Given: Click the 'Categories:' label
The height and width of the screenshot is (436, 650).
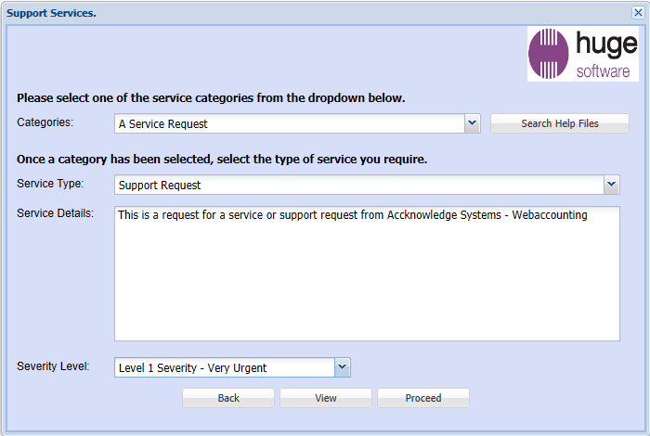Looking at the screenshot, I should (45, 122).
